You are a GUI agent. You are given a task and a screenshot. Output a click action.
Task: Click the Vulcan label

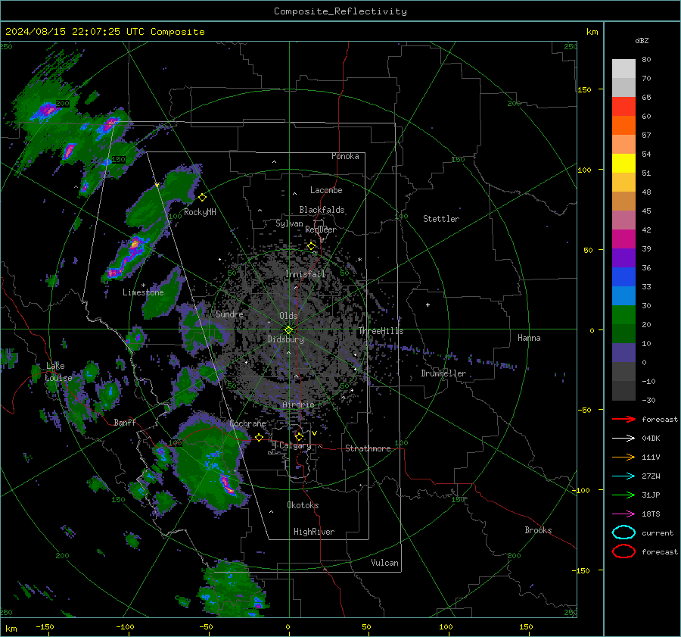point(385,563)
